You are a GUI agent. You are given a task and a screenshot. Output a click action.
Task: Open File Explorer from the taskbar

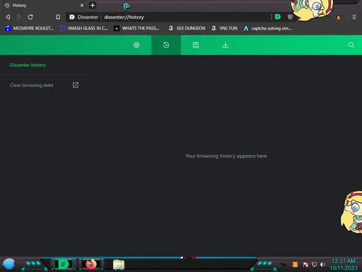(x=119, y=264)
